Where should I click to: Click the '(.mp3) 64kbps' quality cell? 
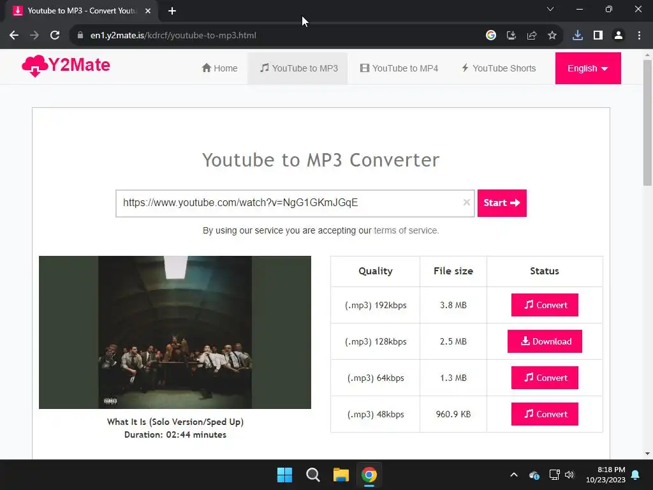tap(376, 378)
